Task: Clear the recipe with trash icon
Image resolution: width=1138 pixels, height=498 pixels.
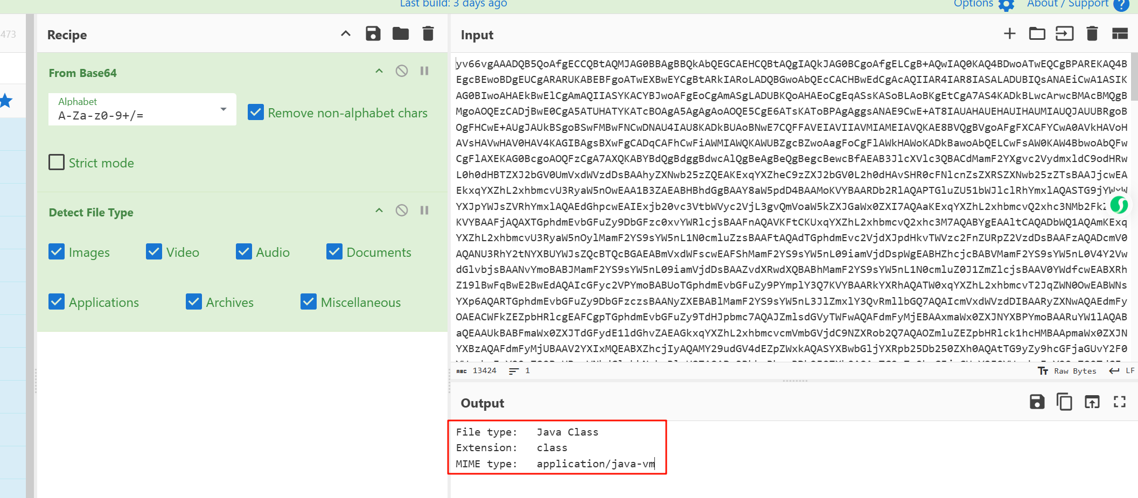Action: pyautogui.click(x=428, y=34)
